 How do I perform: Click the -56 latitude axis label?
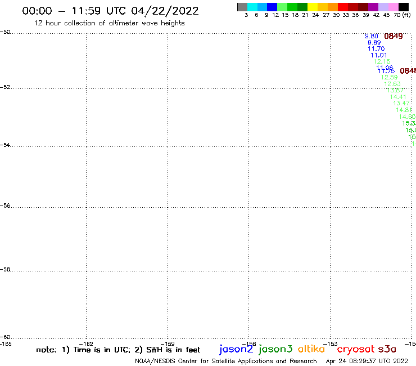point(5,206)
